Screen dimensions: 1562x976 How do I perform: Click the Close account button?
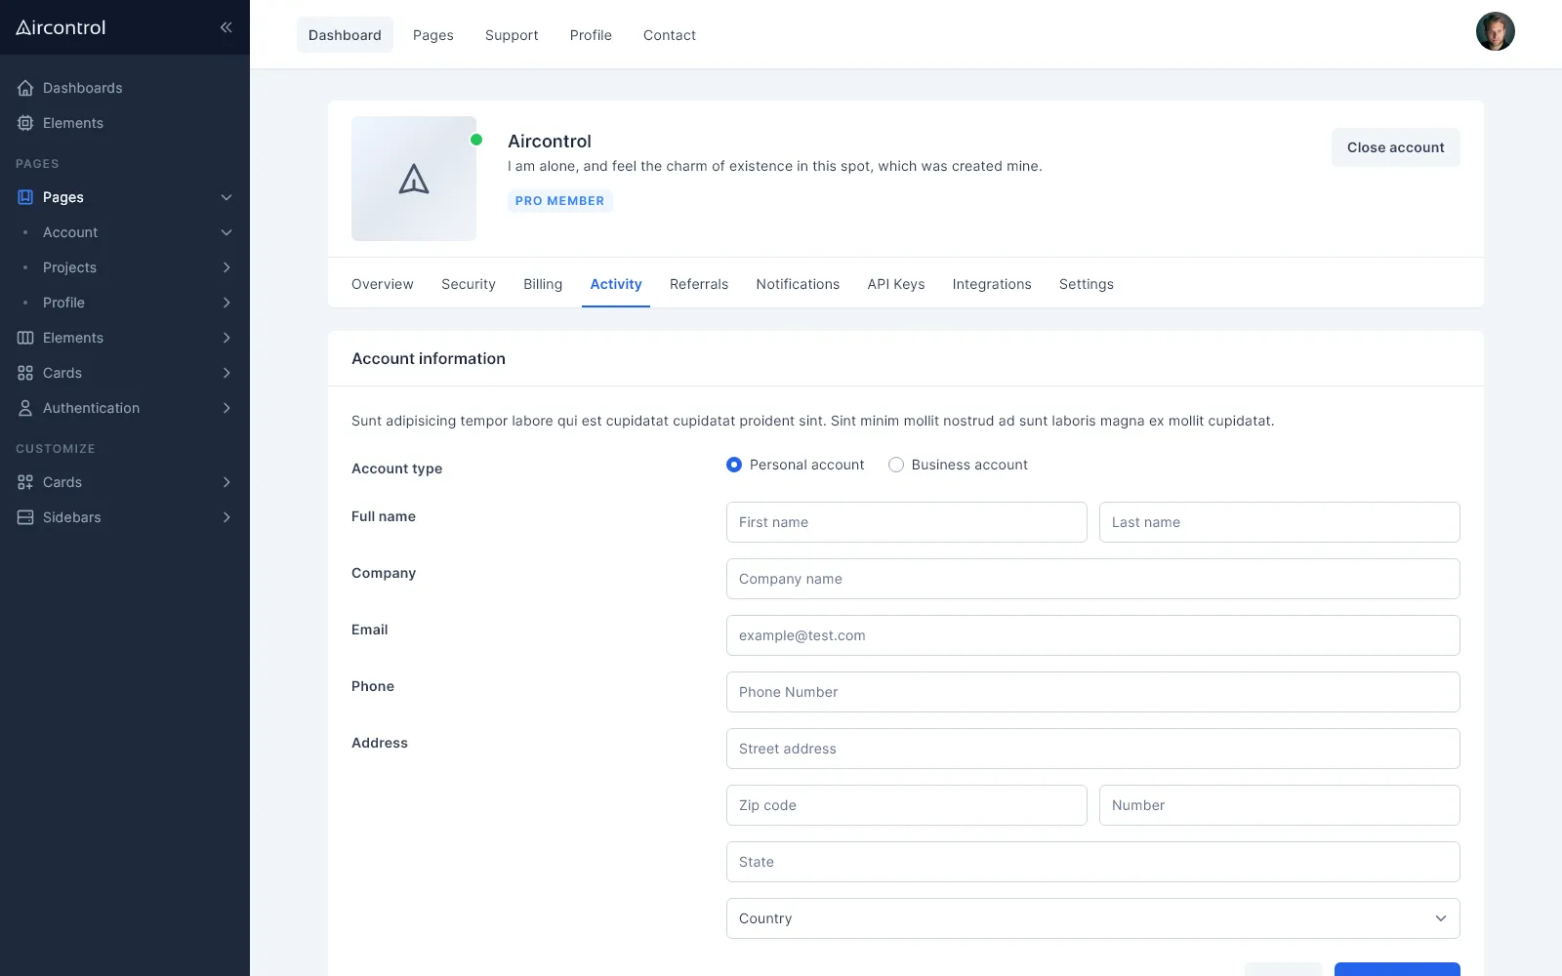coord(1396,147)
